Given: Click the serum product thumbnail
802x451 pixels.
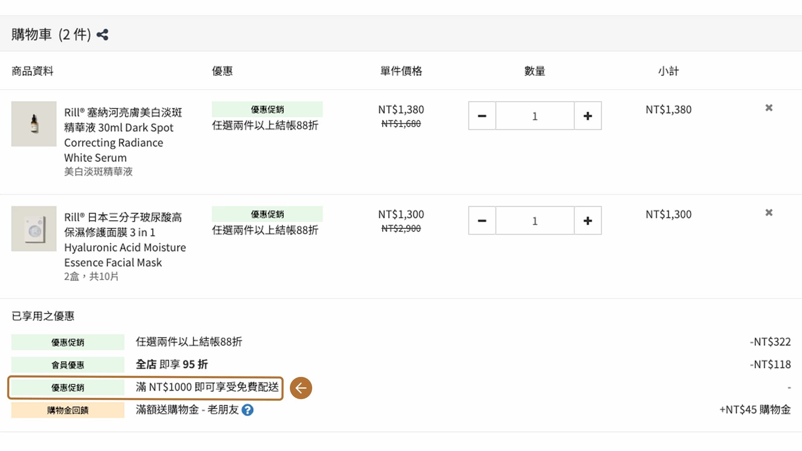Looking at the screenshot, I should click(34, 124).
